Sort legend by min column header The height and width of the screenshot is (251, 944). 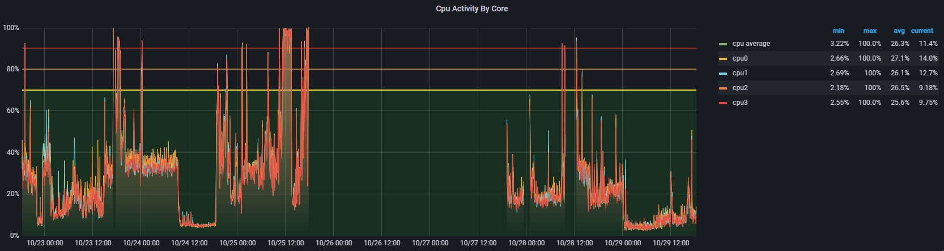(839, 31)
